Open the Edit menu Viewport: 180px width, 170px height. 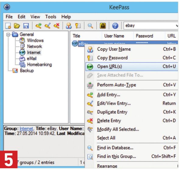21,17
